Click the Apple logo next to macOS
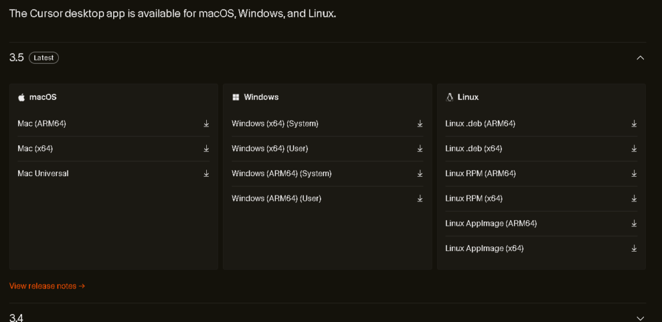The height and width of the screenshot is (322, 662). pyautogui.click(x=21, y=97)
